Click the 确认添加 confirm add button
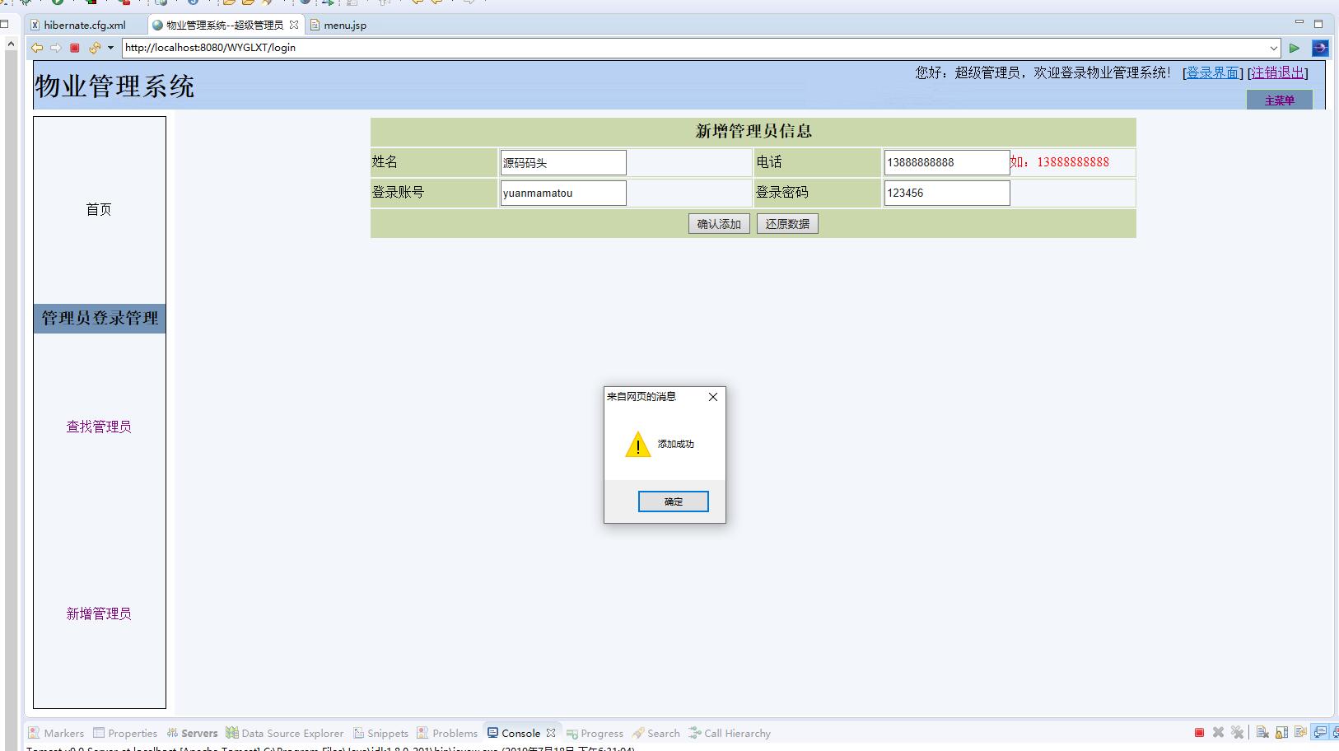Image resolution: width=1339 pixels, height=751 pixels. click(x=718, y=223)
